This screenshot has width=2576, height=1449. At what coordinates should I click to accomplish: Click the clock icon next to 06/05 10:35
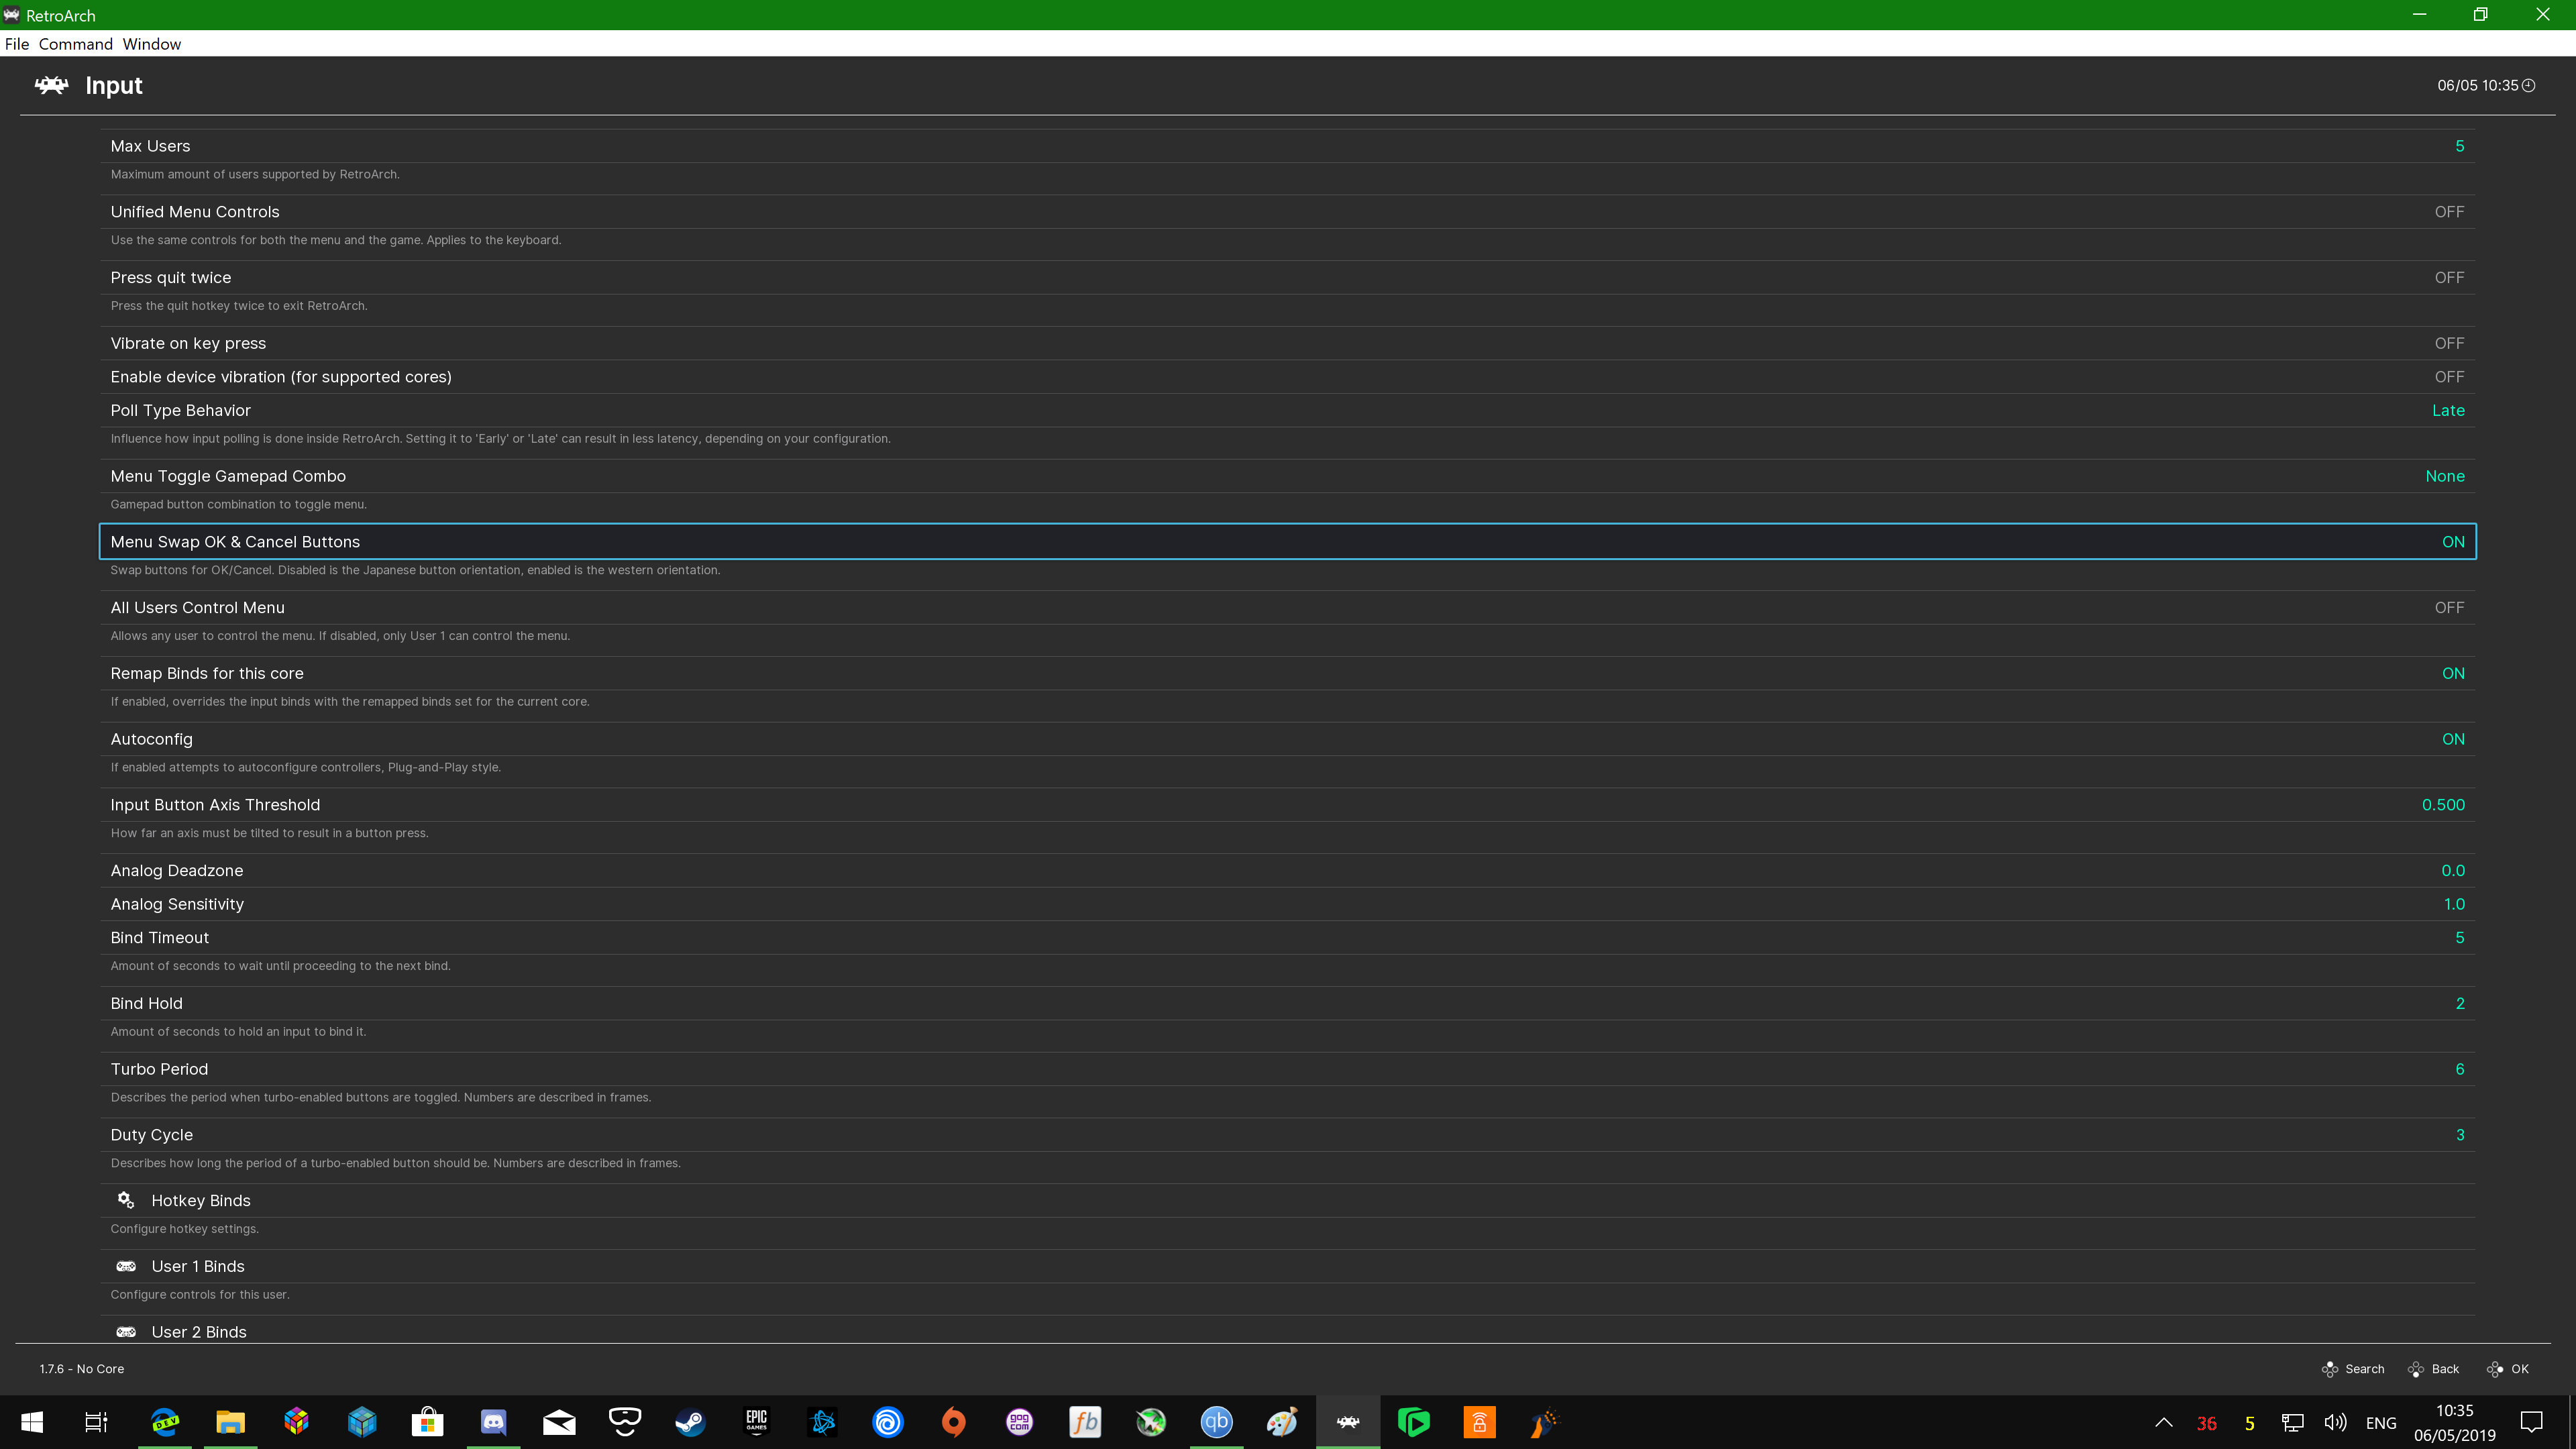[x=2529, y=85]
